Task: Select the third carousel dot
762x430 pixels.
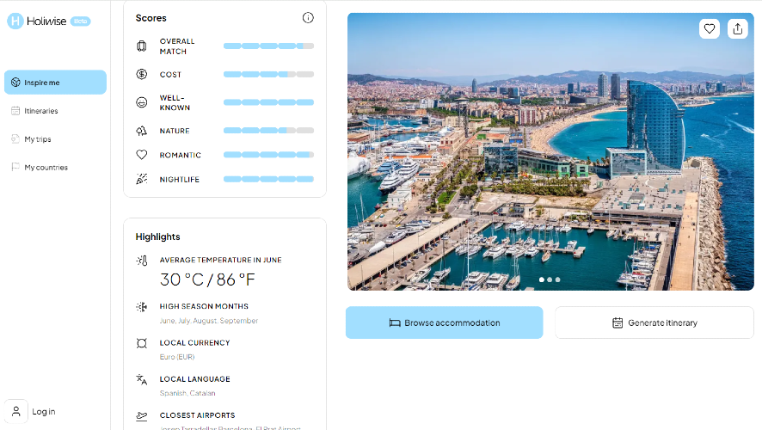Action: pyautogui.click(x=558, y=279)
